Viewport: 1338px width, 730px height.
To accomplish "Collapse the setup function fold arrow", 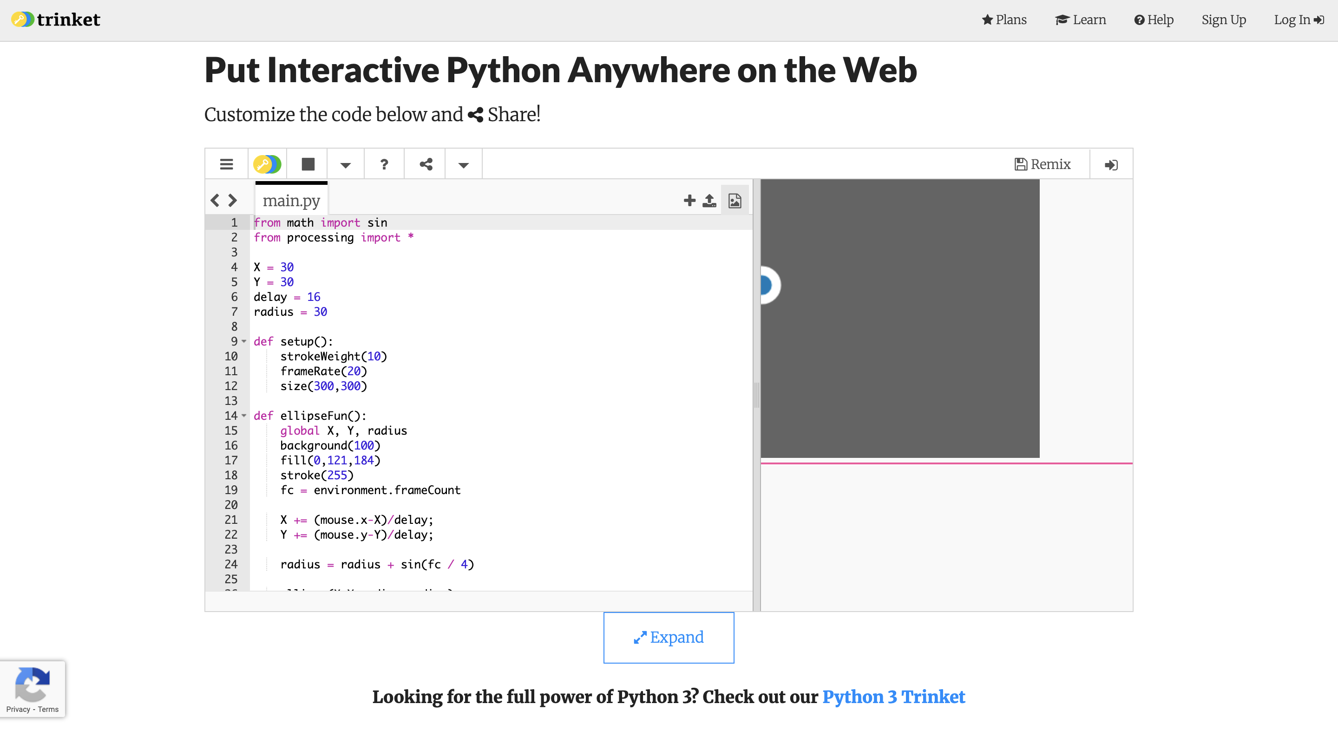I will (x=244, y=342).
